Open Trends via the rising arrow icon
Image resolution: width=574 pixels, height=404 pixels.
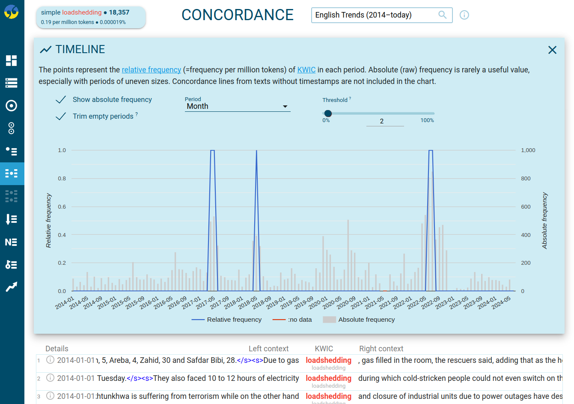click(12, 287)
